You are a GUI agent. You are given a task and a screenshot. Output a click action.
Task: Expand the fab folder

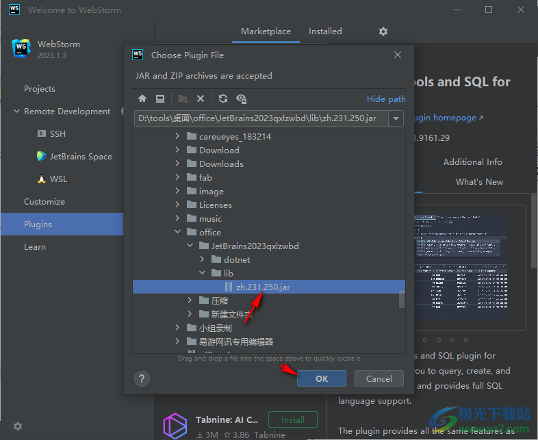pyautogui.click(x=177, y=177)
